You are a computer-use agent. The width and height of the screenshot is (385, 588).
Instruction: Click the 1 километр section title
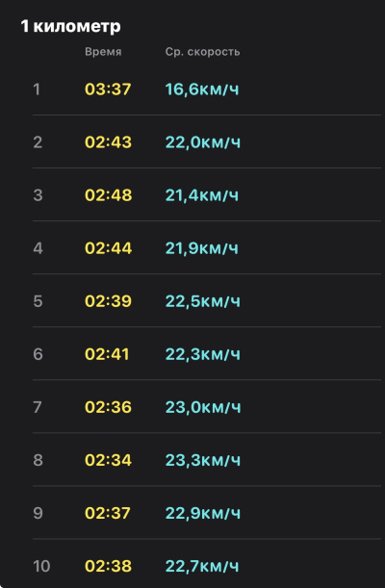click(71, 27)
